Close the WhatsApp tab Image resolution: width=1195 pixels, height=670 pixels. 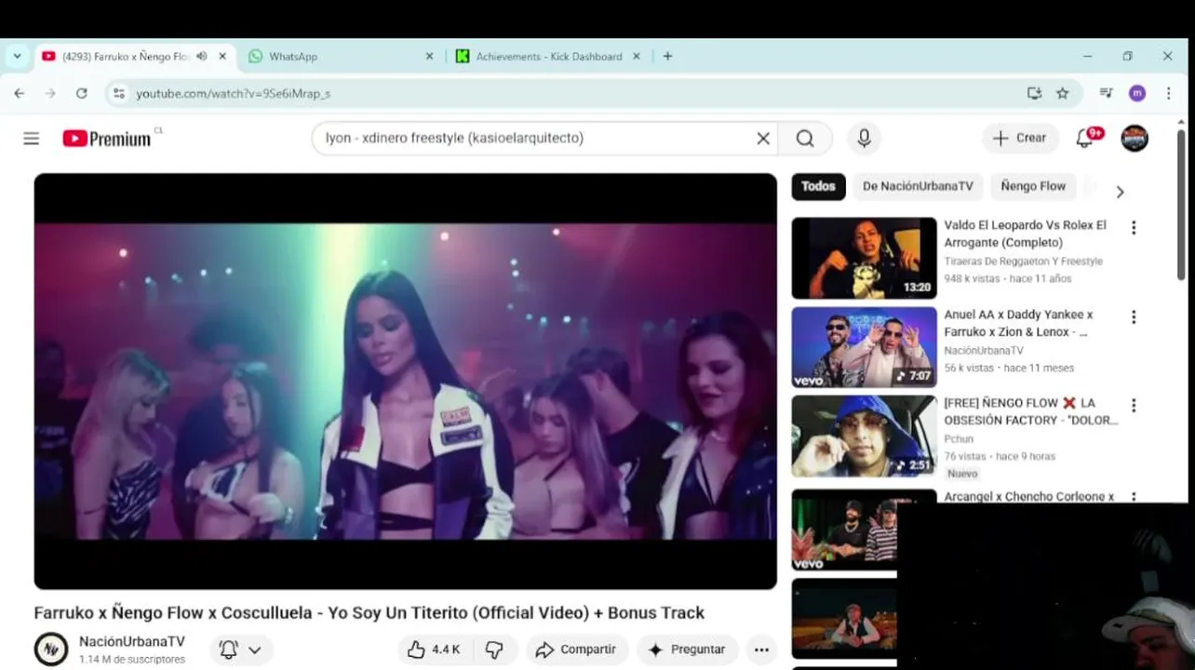point(429,56)
